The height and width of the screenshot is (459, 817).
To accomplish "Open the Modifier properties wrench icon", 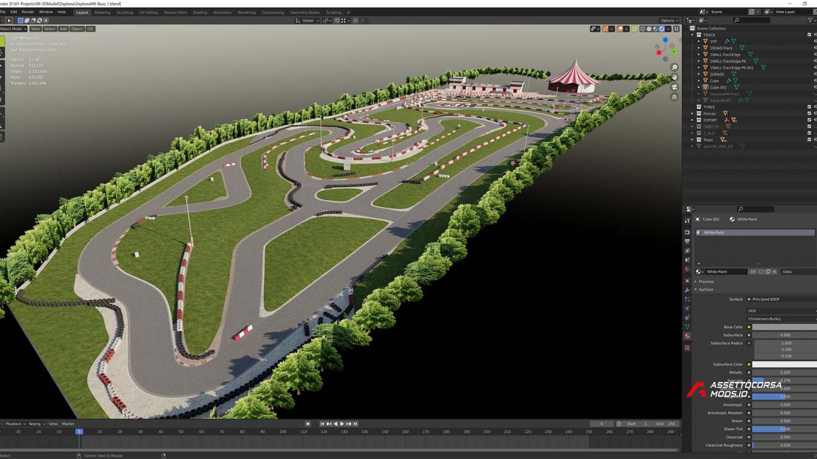I will (687, 290).
